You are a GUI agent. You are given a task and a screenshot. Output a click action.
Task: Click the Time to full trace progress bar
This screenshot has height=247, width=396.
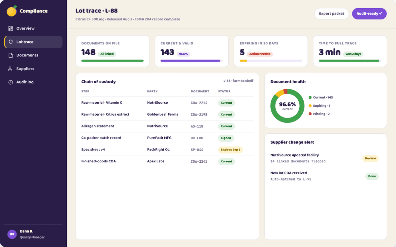tap(350, 61)
